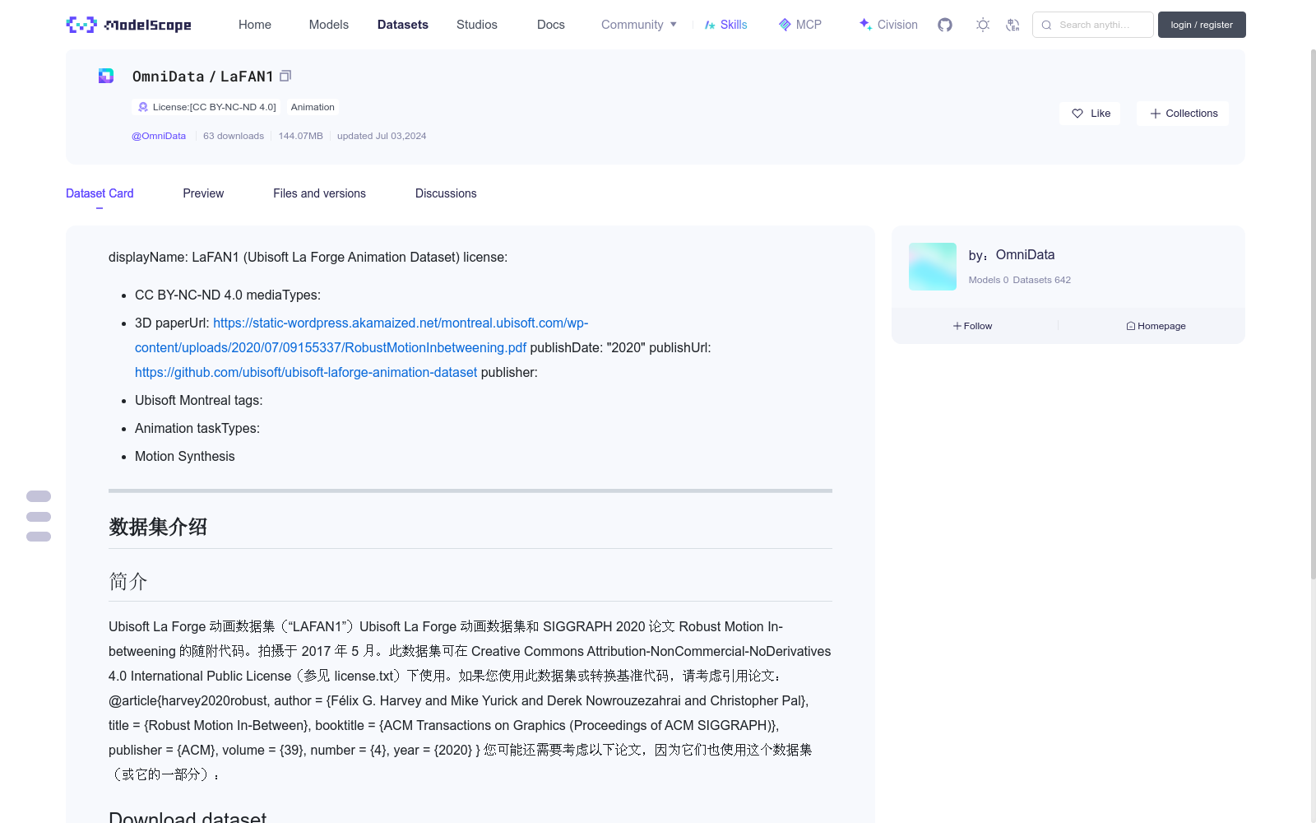Open the Models menu item
This screenshot has width=1316, height=823.
tap(329, 25)
